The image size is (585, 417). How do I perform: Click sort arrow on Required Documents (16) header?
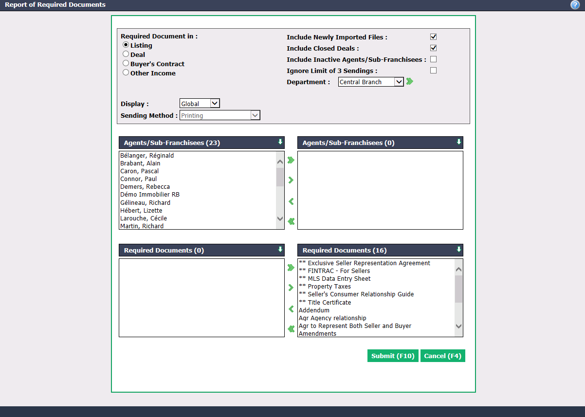click(458, 250)
